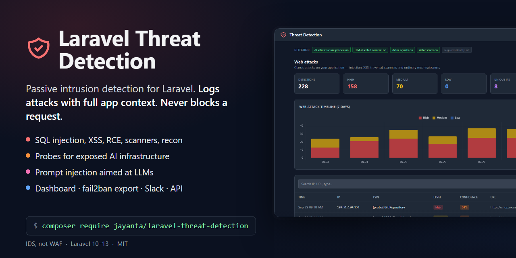Select the Detections 228 stat card
Image resolution: width=516 pixels, height=258 pixels.
pyautogui.click(x=317, y=83)
